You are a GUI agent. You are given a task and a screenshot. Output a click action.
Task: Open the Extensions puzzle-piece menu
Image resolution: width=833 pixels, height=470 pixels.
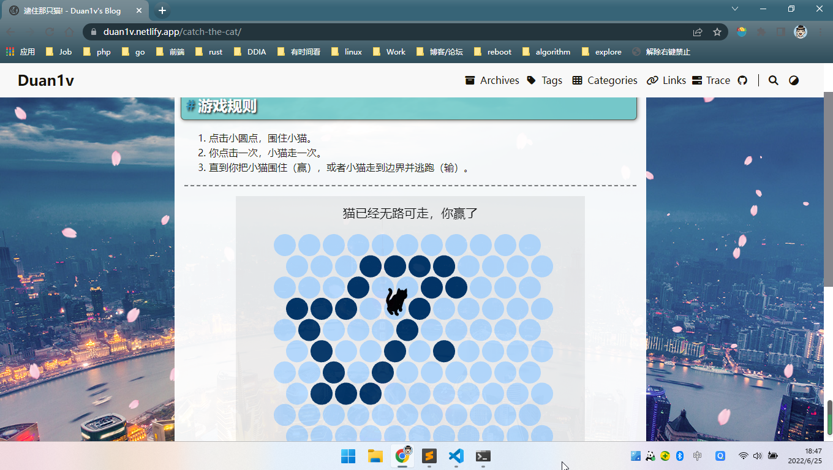click(761, 32)
